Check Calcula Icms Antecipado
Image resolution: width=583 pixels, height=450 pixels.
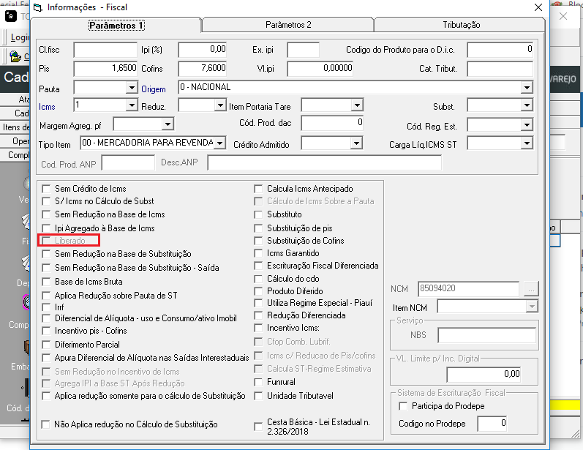click(x=258, y=189)
